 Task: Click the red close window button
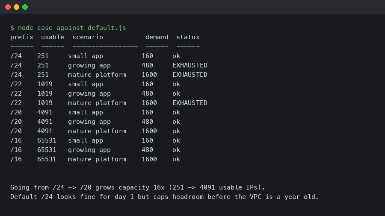click(8, 7)
